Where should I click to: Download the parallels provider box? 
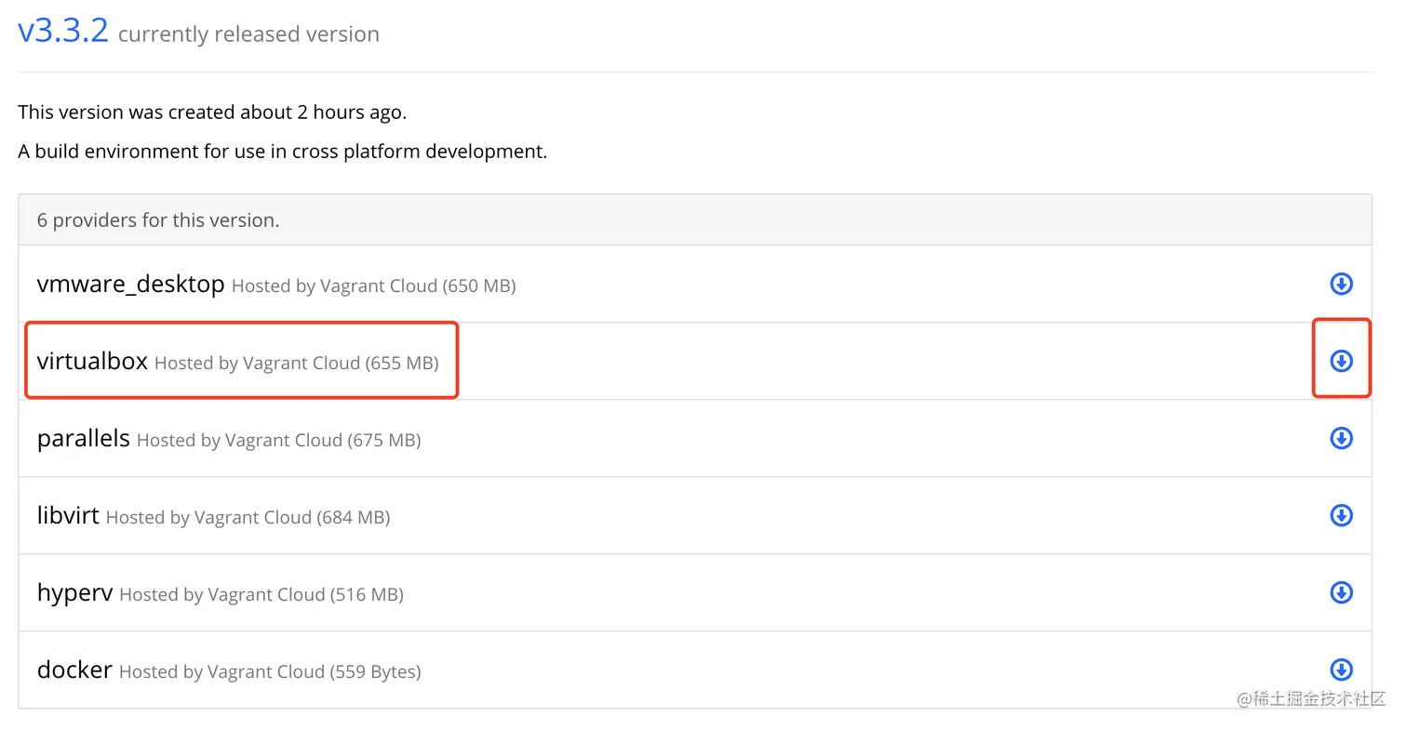point(1341,438)
